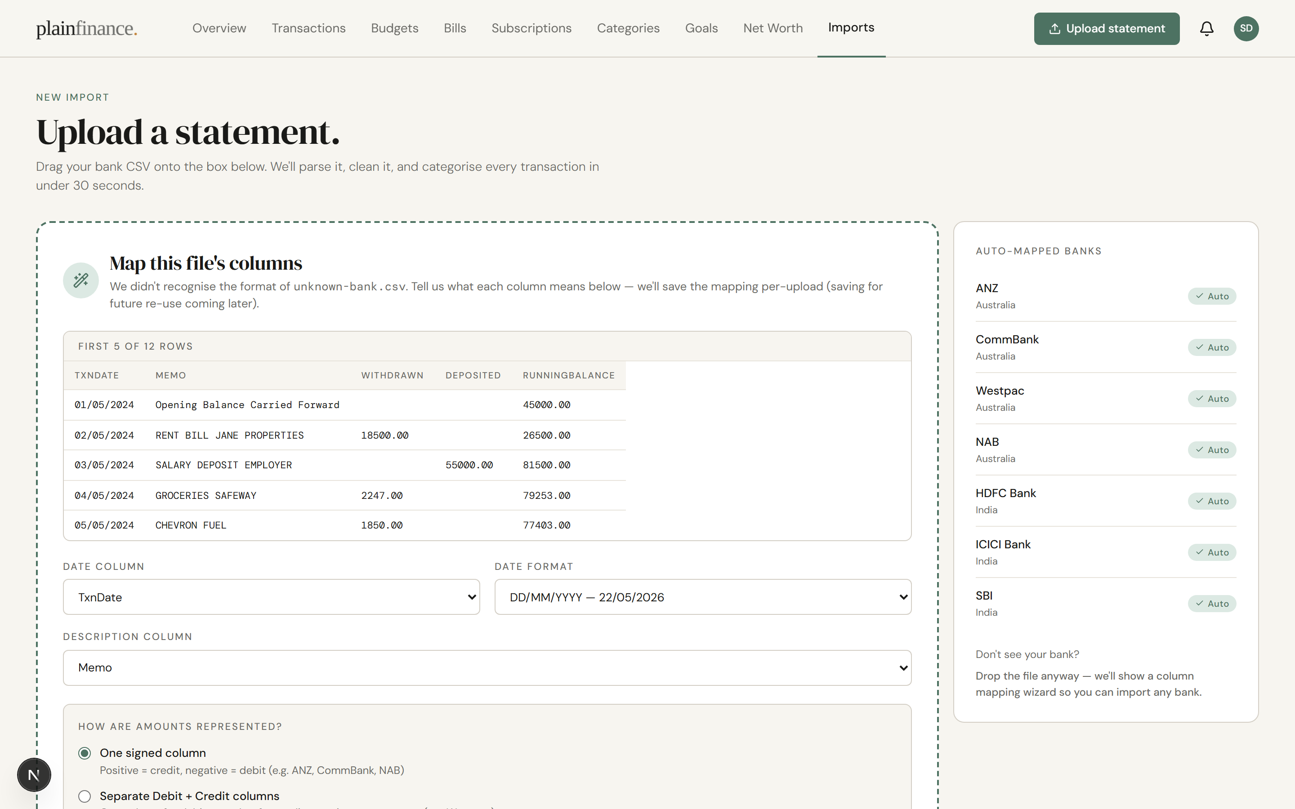
Task: Click the CommBank bank name
Action: pyautogui.click(x=1007, y=340)
